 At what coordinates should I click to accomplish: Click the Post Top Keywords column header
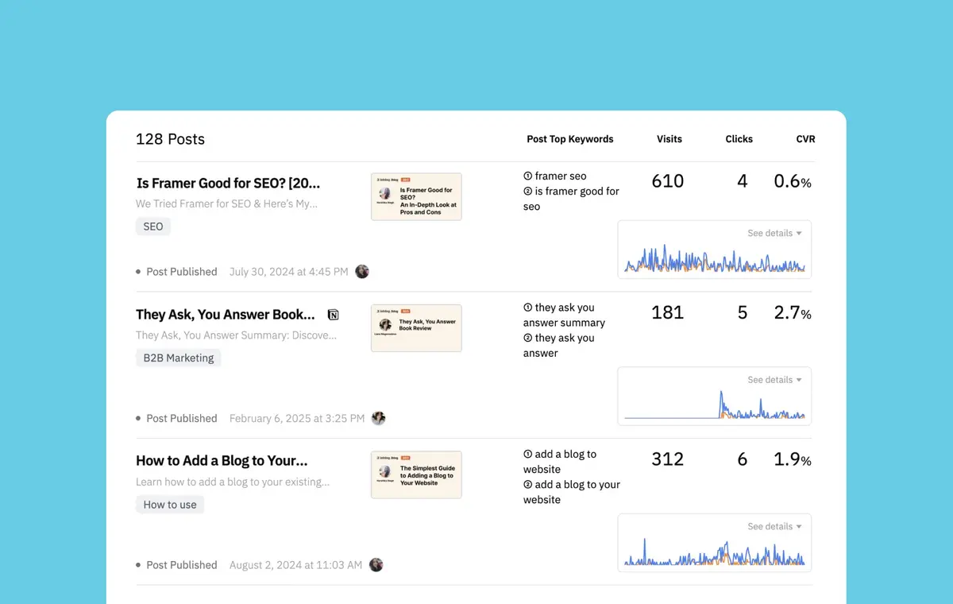point(570,139)
